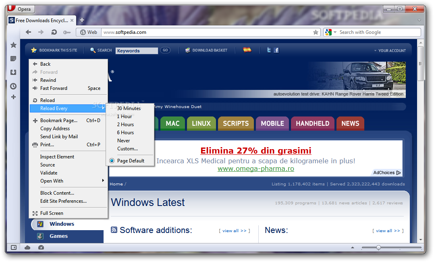This screenshot has width=434, height=262.
Task: Open the SCRIPTS category tab
Action: pyautogui.click(x=236, y=123)
